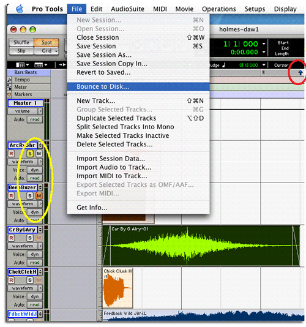Viewport: 306px width, 327px height.
Task: Solo the BeepBuzer track
Action: (x=30, y=196)
